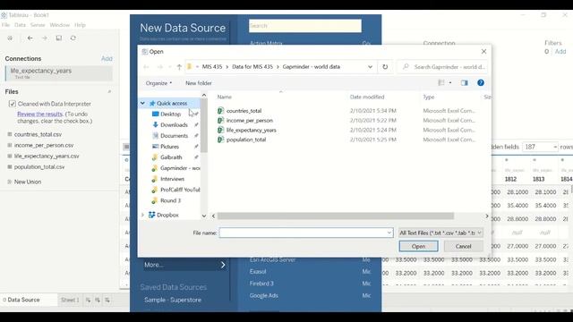Click the Search Gapminder search box
This screenshot has height=322, width=573.
click(442, 67)
